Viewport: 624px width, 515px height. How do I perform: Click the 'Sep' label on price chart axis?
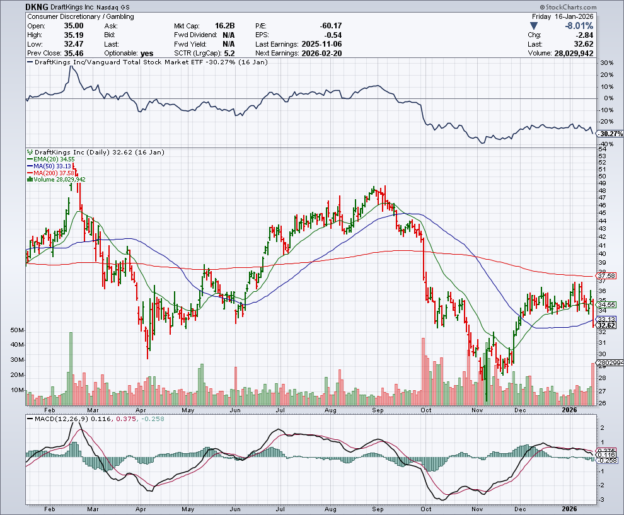(x=378, y=410)
